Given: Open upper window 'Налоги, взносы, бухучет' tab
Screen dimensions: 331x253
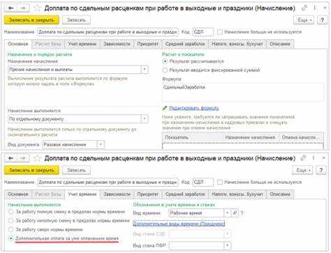Looking at the screenshot, I should 237,44.
